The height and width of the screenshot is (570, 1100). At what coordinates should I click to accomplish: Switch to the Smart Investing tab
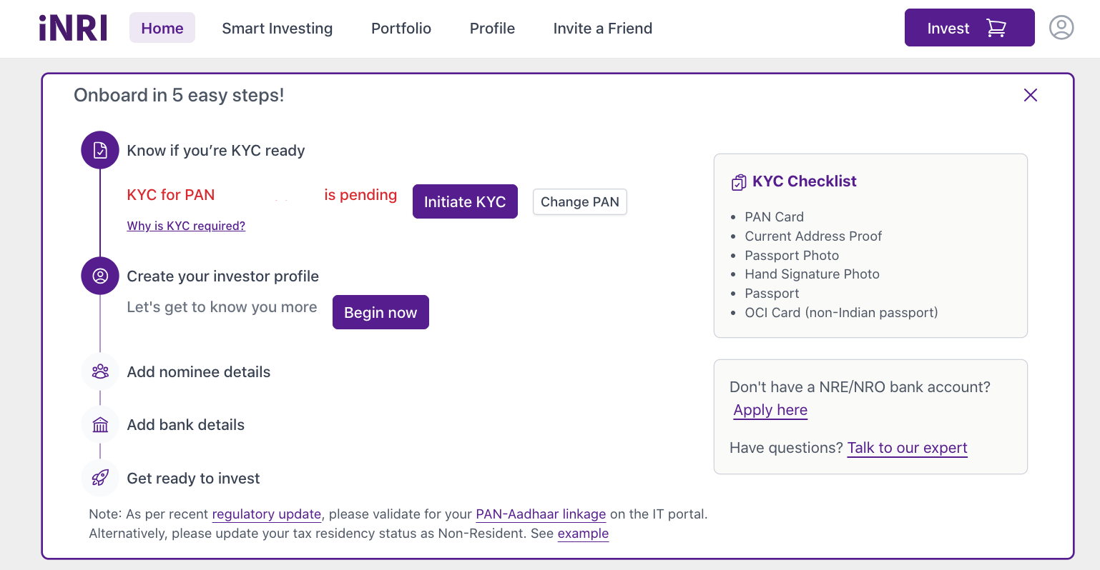277,28
